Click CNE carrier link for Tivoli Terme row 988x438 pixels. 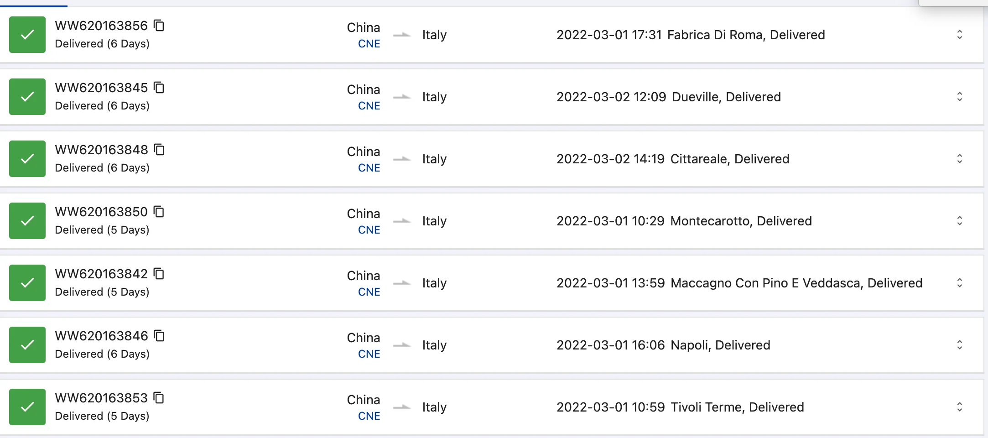coord(369,416)
